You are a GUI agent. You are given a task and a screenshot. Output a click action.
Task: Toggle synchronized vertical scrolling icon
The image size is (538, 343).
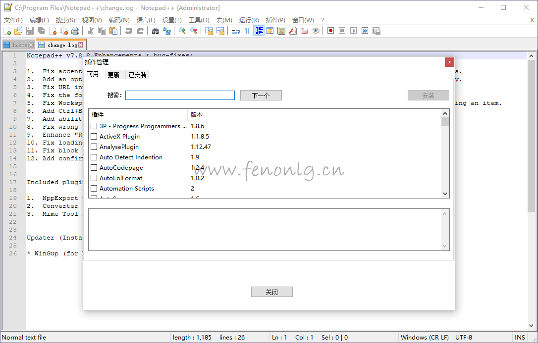click(x=209, y=31)
